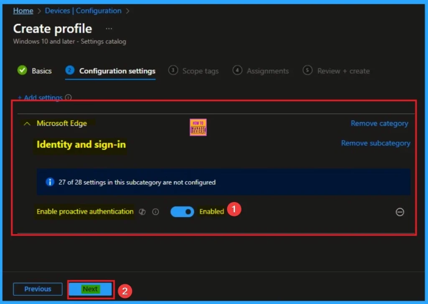Image resolution: width=428 pixels, height=304 pixels.
Task: Click the Create profile page title
Action: [x=53, y=29]
